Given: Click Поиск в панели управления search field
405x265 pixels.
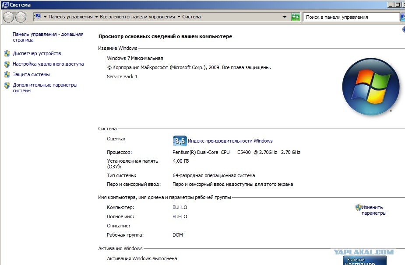Looking at the screenshot, I should pyautogui.click(x=351, y=17).
